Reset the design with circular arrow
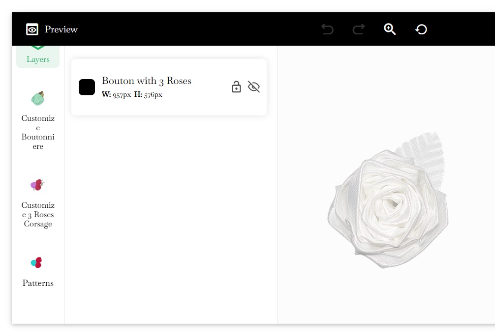This screenshot has width=495, height=334. pyautogui.click(x=421, y=29)
